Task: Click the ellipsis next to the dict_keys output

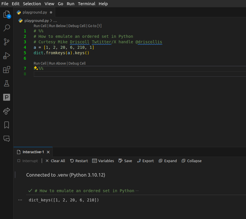Action: (20, 200)
